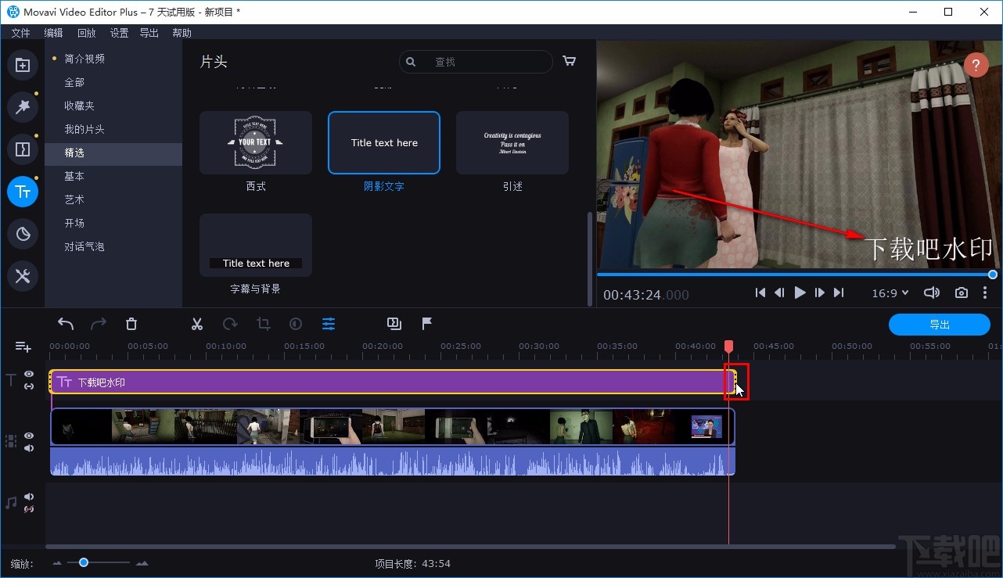Select the Titles tab icon
Viewport: 1003px width, 578px height.
pyautogui.click(x=23, y=191)
